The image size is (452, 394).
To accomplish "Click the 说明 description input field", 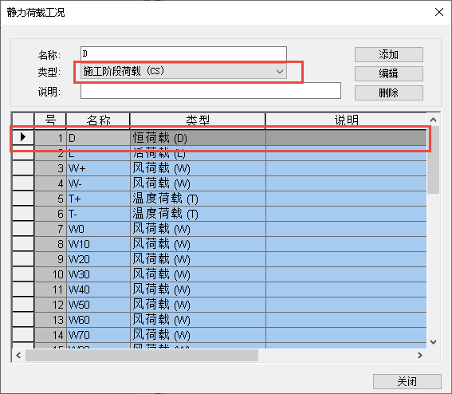I will [x=210, y=91].
